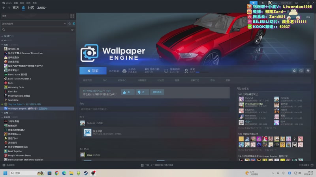316x177 pixels.
Task: Open the Windows Start menu
Action: [5, 173]
